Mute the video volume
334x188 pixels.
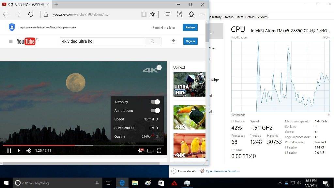[29, 150]
